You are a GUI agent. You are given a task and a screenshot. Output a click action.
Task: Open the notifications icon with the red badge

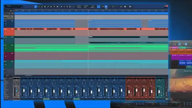pyautogui.click(x=166, y=7)
